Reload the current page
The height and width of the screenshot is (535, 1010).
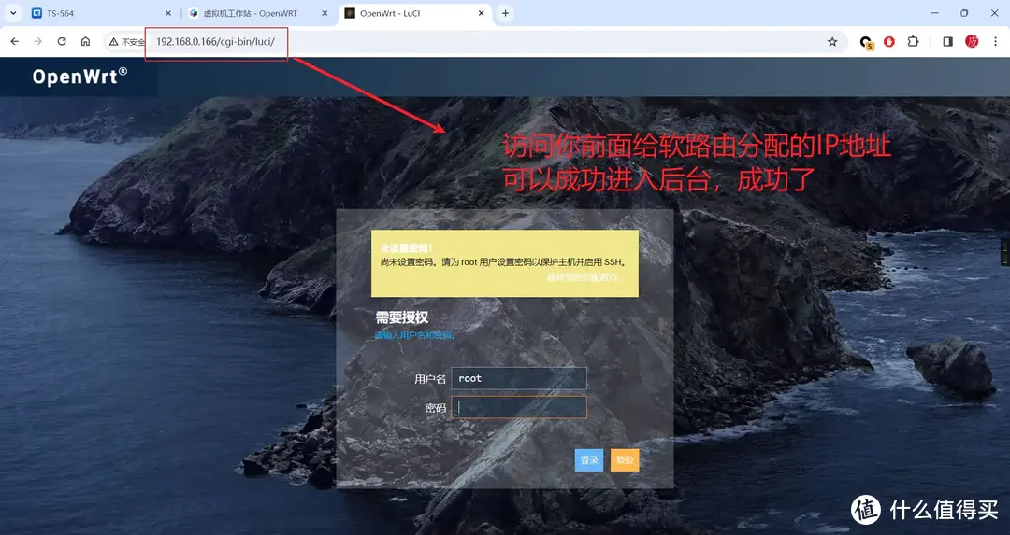[62, 41]
